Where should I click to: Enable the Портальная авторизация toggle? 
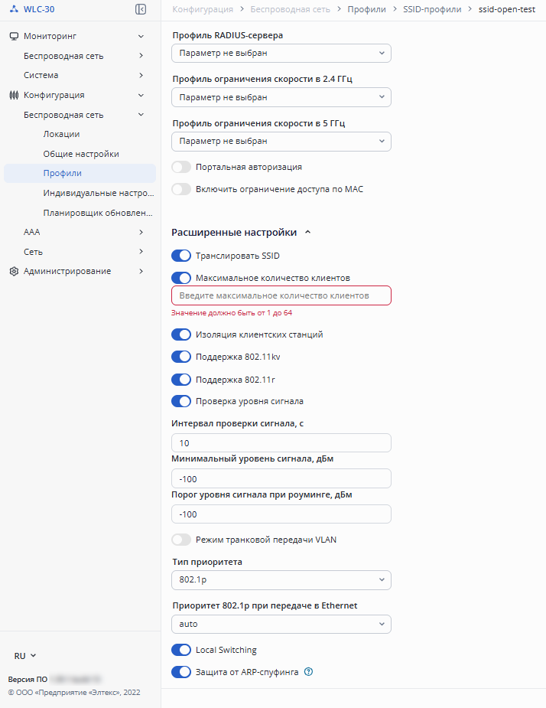tap(181, 167)
